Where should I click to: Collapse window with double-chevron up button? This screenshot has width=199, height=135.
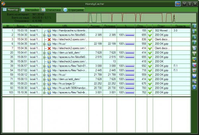tap(190, 4)
